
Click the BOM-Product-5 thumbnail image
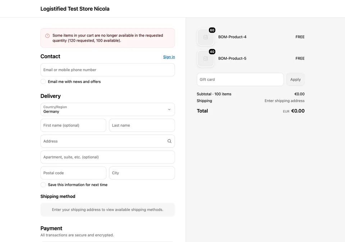point(206,59)
